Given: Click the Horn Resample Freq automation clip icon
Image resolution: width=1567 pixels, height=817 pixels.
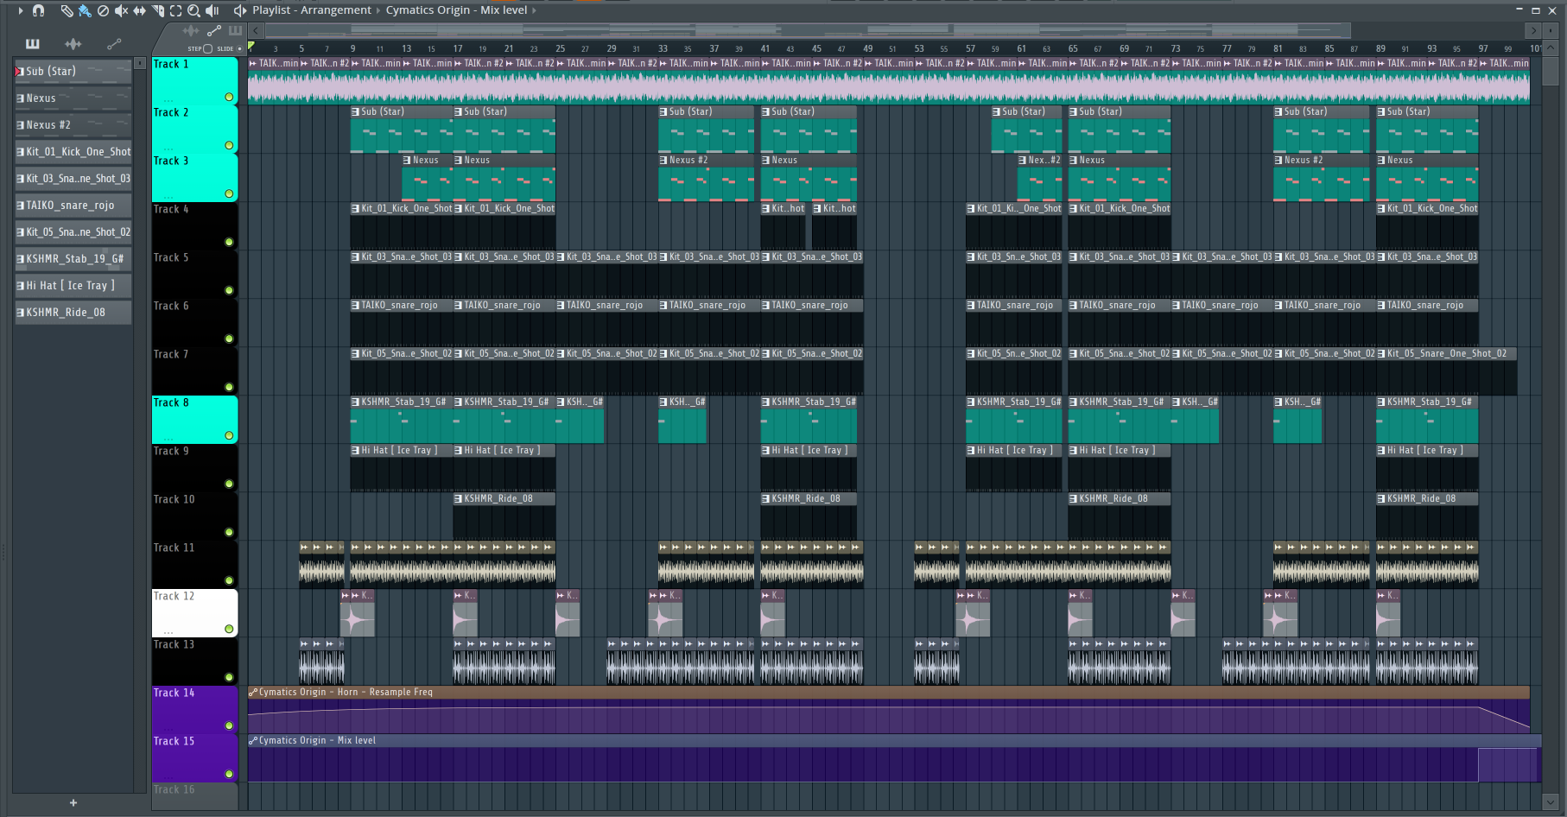Looking at the screenshot, I should coord(253,692).
